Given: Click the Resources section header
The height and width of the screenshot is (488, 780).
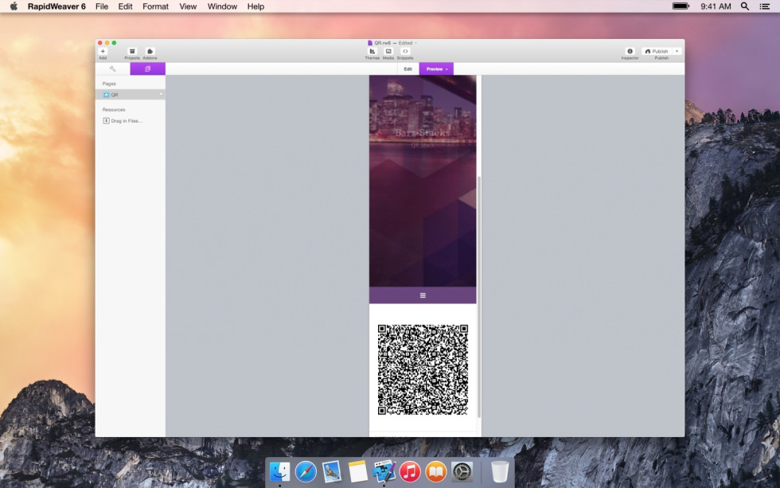Looking at the screenshot, I should pyautogui.click(x=114, y=109).
